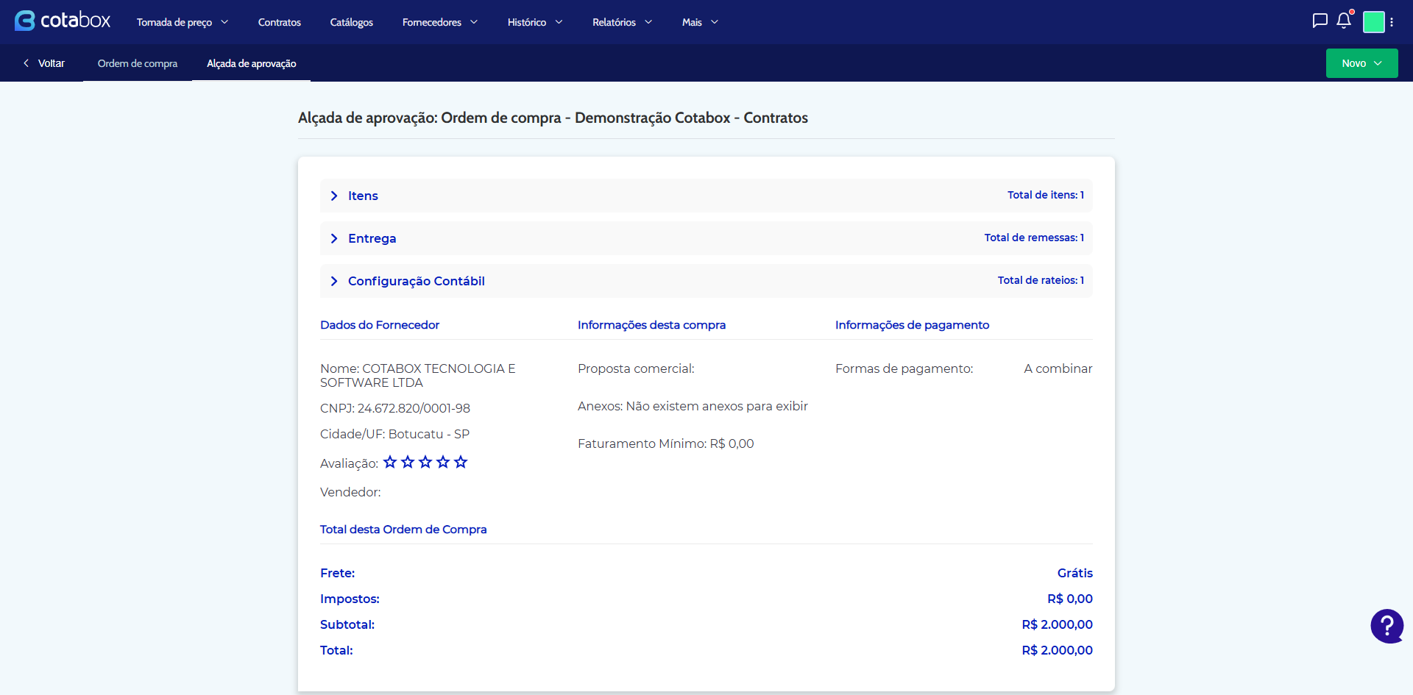The height and width of the screenshot is (695, 1413).
Task: Rate supplier with fifth star
Action: coord(461,462)
